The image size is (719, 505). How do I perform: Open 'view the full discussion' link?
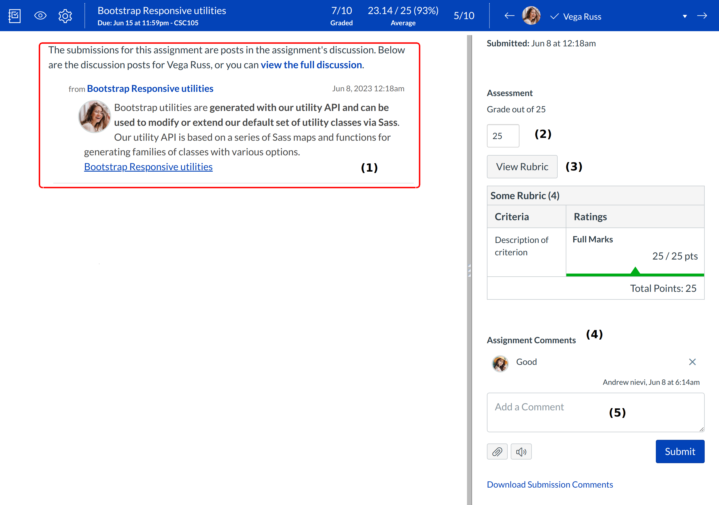311,65
